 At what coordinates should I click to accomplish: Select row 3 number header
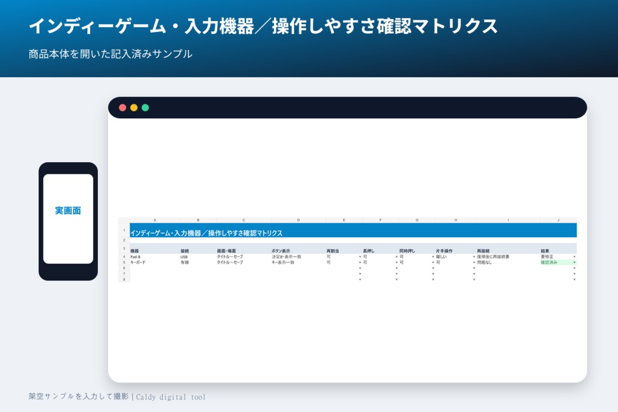tap(124, 249)
